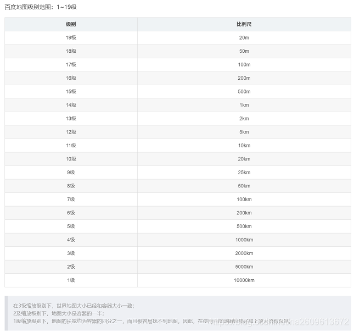
Task: Select the '6级' cell
Action: tap(71, 213)
